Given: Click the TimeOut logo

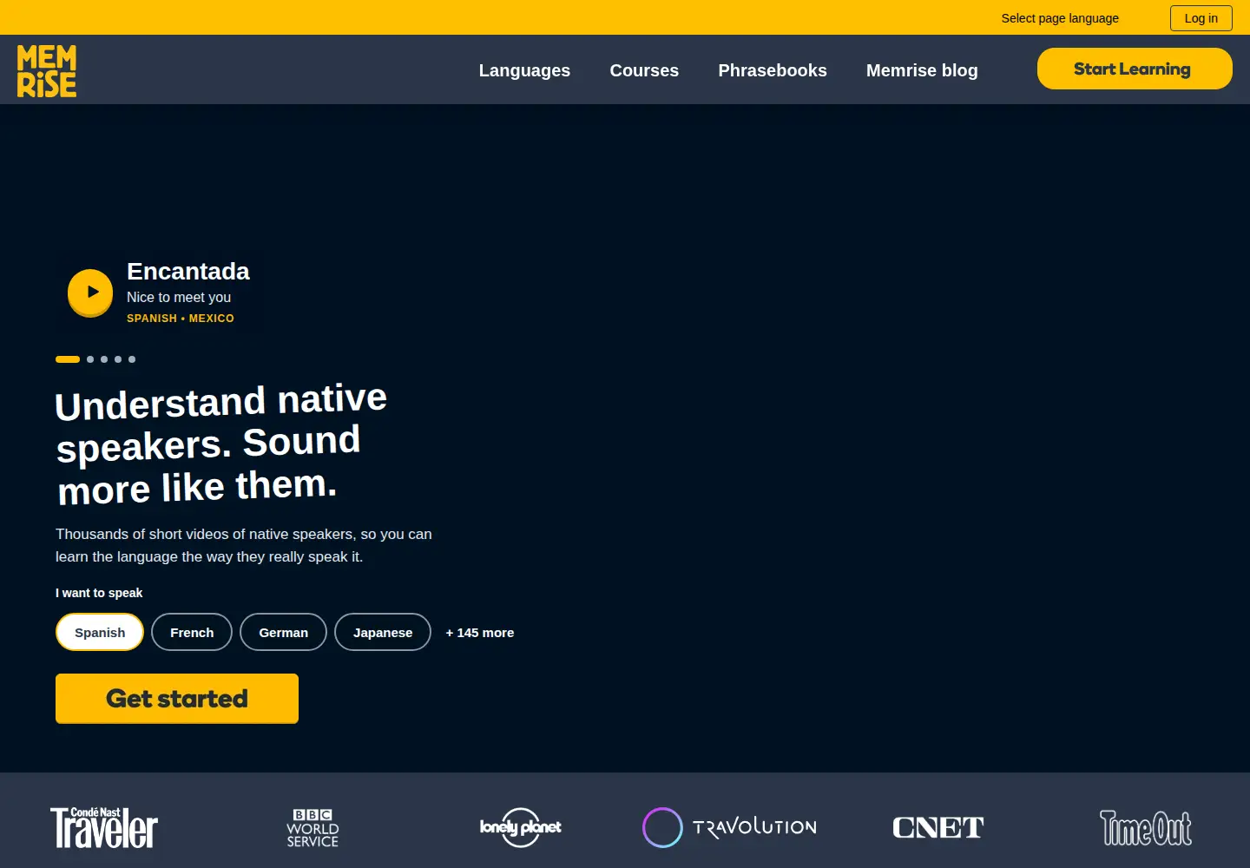Looking at the screenshot, I should [x=1146, y=827].
